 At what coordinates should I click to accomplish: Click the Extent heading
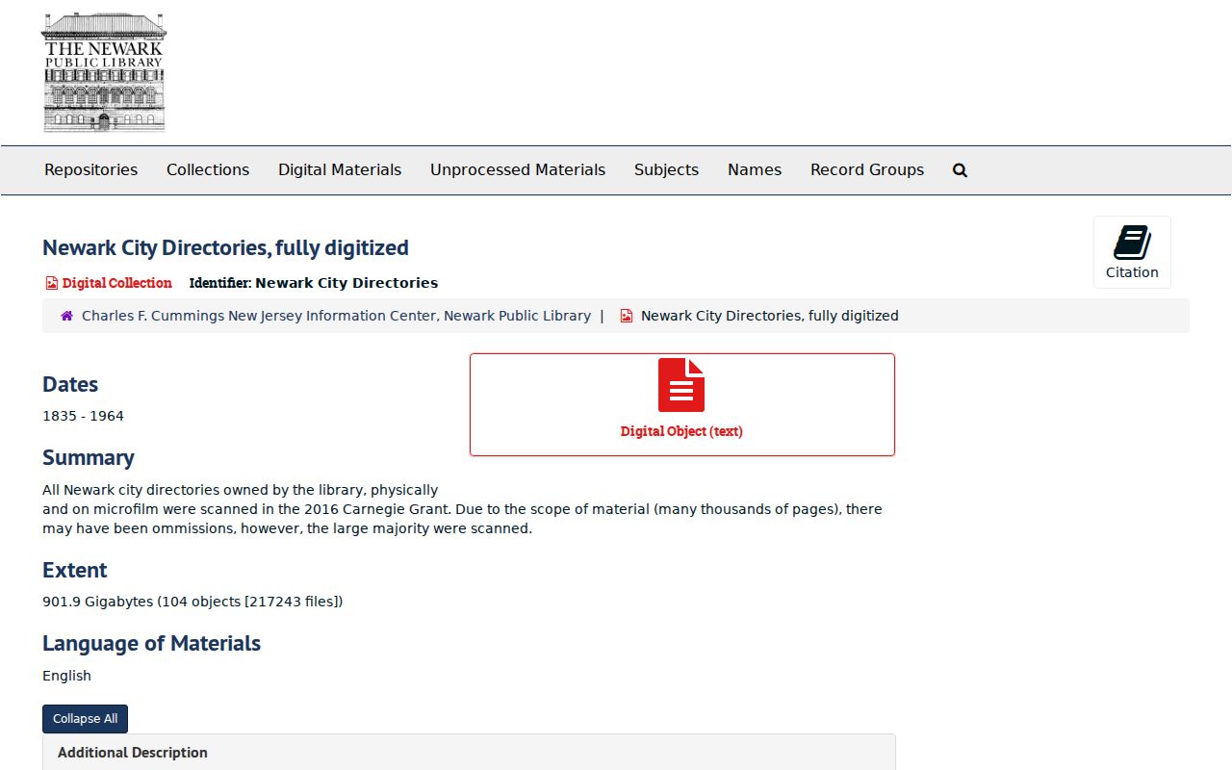(74, 570)
